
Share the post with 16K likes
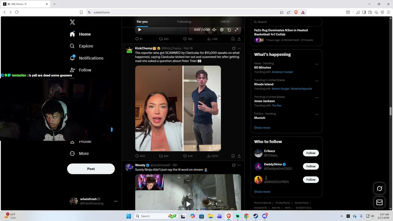coord(239,39)
